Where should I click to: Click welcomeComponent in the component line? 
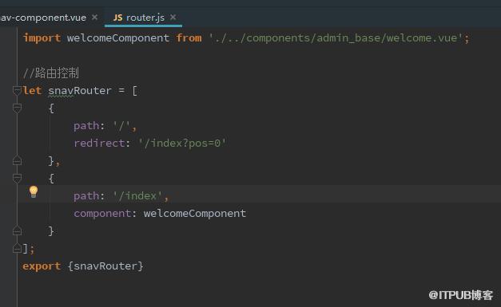195,213
